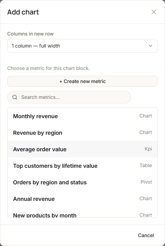The width and height of the screenshot is (165, 246).
Task: Select the Revenue by region metric
Action: [x=82, y=133]
